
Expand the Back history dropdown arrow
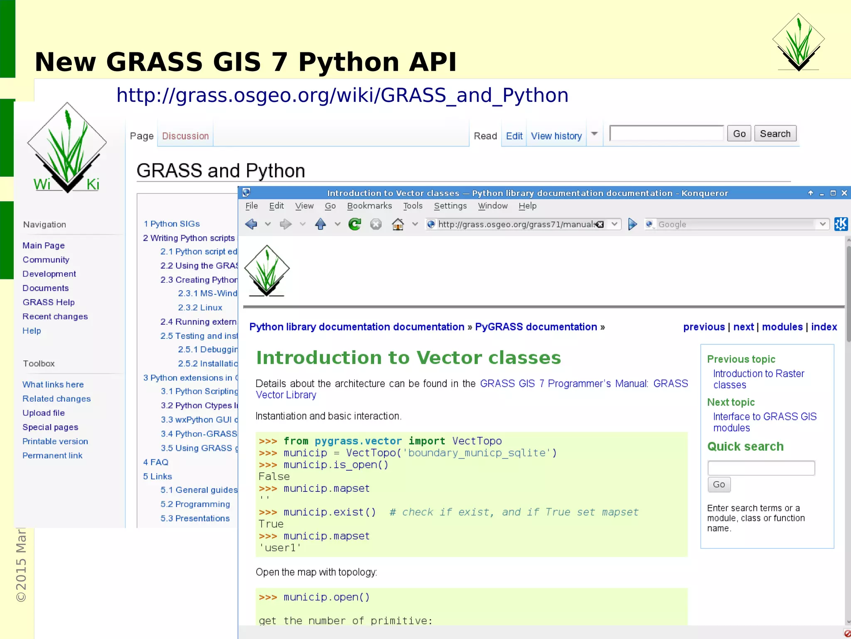point(268,225)
